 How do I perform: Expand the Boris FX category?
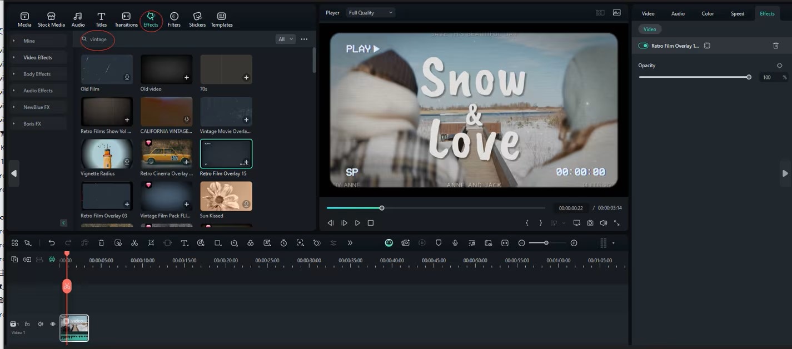coord(38,124)
